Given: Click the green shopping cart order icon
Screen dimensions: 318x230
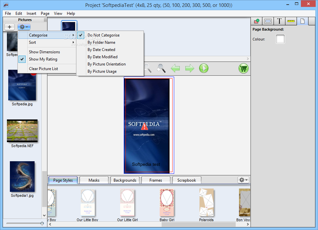Looking at the screenshot, I should click(x=243, y=68).
